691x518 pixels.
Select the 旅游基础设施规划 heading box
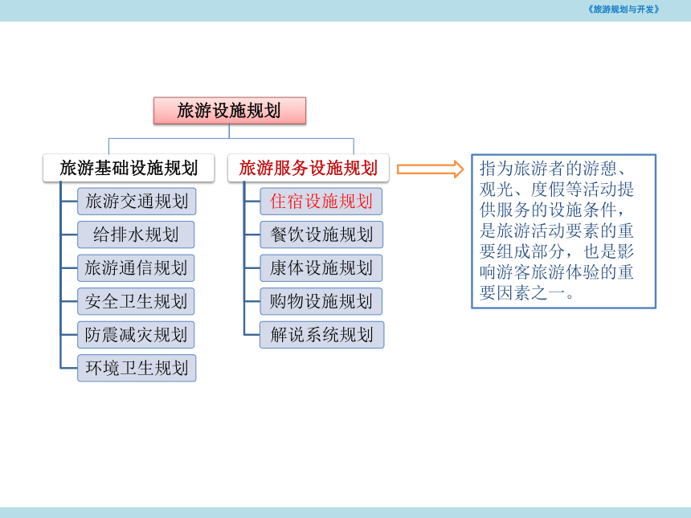129,168
